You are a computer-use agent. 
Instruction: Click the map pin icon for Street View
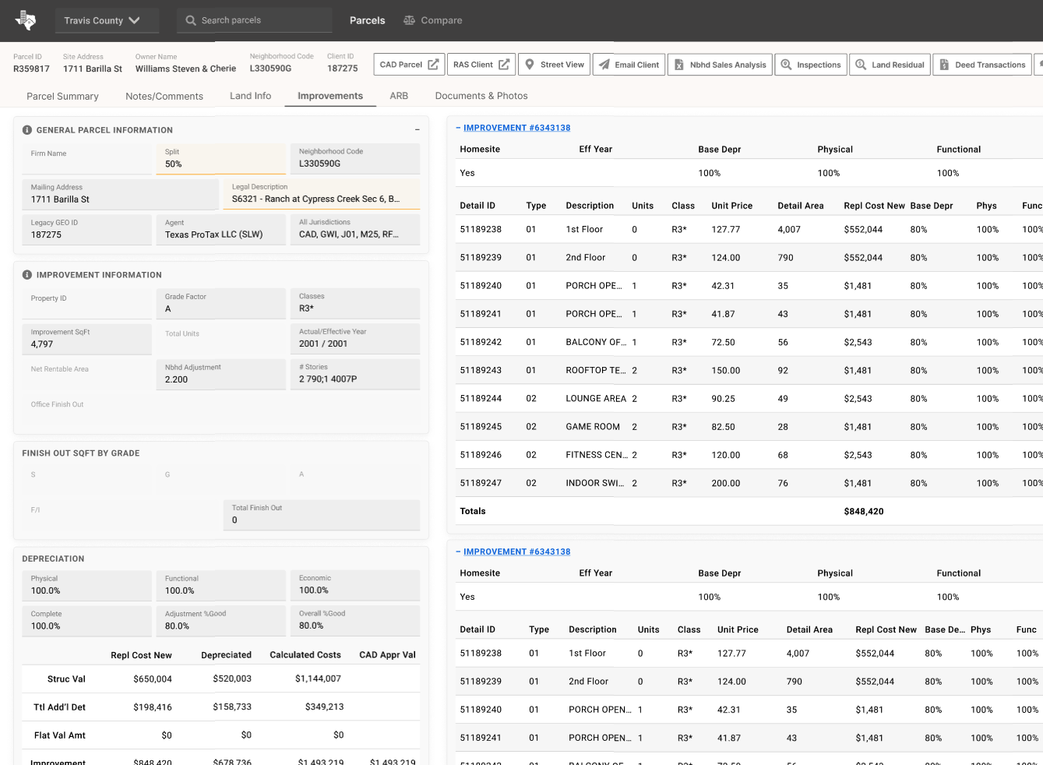[x=530, y=65]
